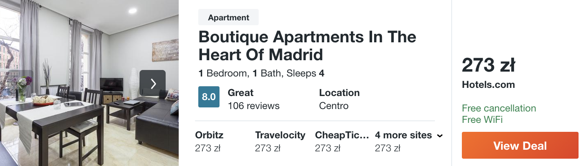Click the large 273 zł price
This screenshot has width=581, height=166.
pos(488,65)
